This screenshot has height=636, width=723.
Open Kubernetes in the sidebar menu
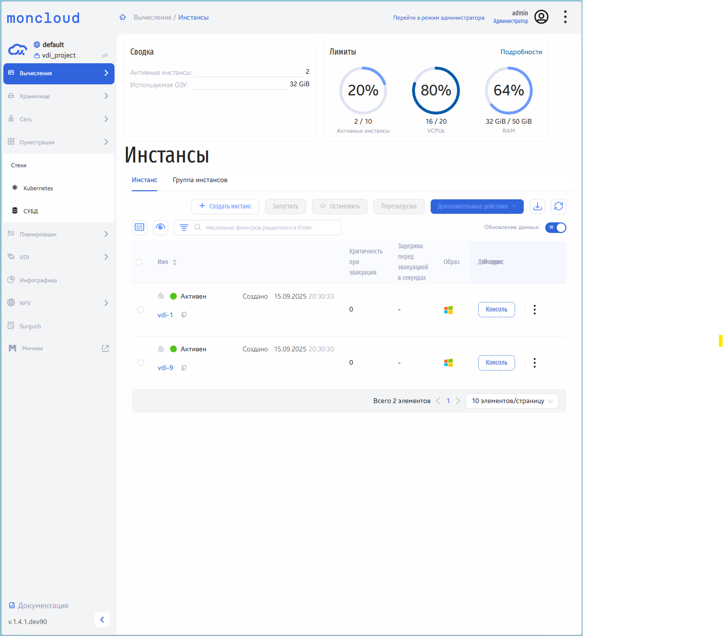point(38,188)
